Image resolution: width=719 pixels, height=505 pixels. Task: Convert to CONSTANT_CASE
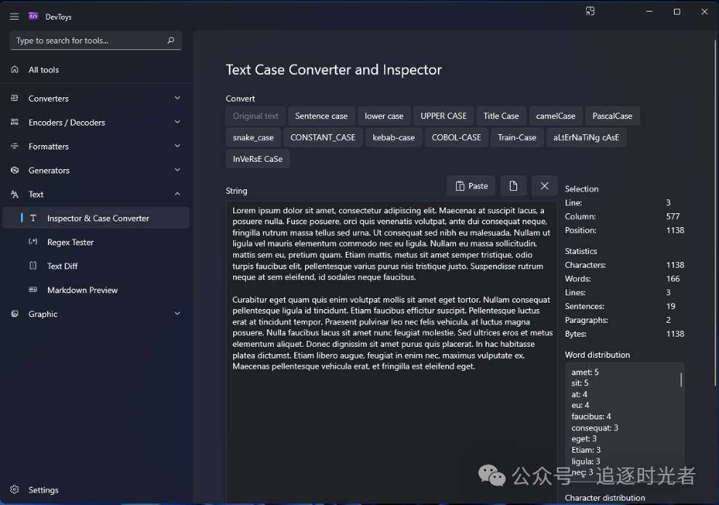322,137
